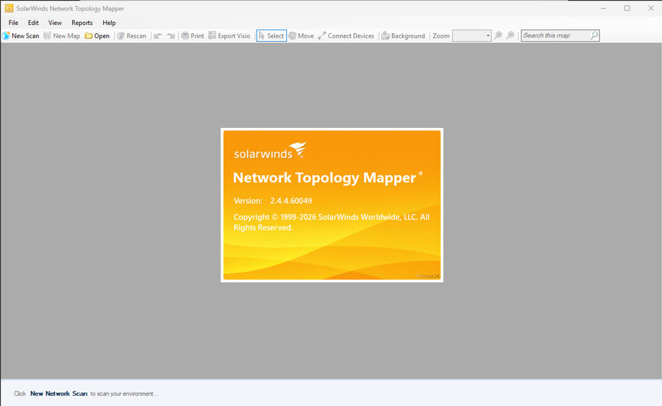
Task: Open the Reports menu
Action: pos(82,23)
